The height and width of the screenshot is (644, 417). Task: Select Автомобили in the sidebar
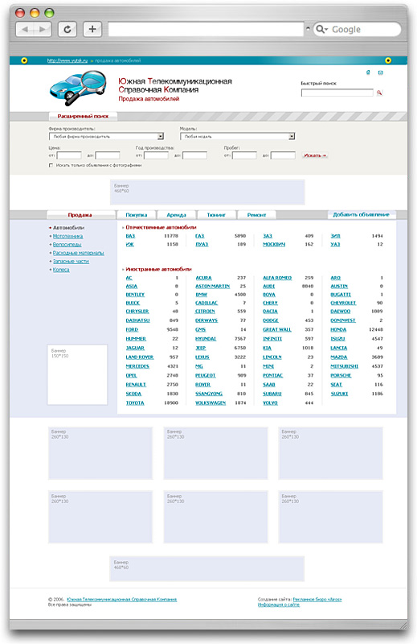pos(68,228)
